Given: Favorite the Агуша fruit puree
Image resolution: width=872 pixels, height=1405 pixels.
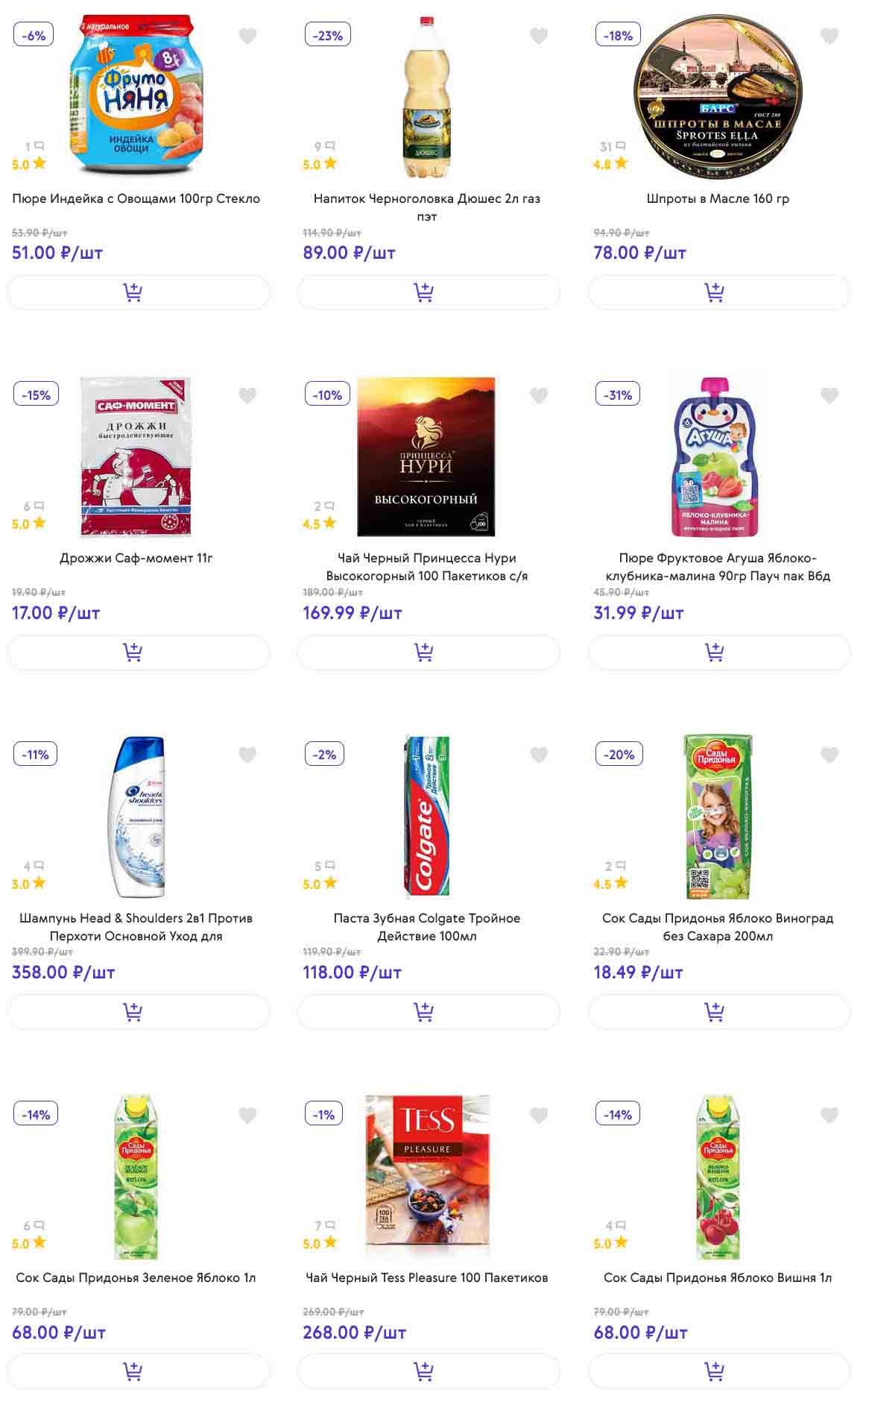Looking at the screenshot, I should click(830, 395).
